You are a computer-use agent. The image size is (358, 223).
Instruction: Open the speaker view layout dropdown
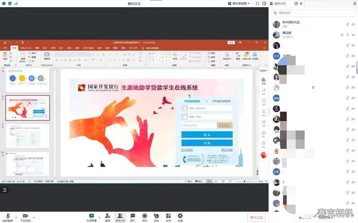pyautogui.click(x=239, y=4)
